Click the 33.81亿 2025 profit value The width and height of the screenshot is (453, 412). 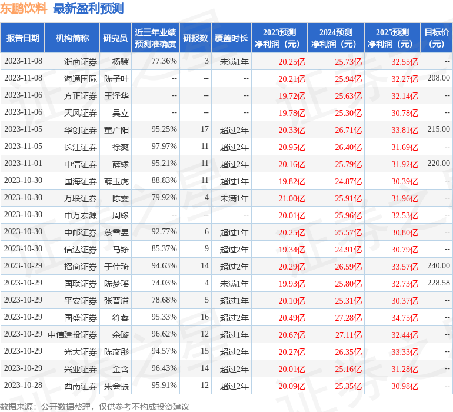click(x=405, y=130)
